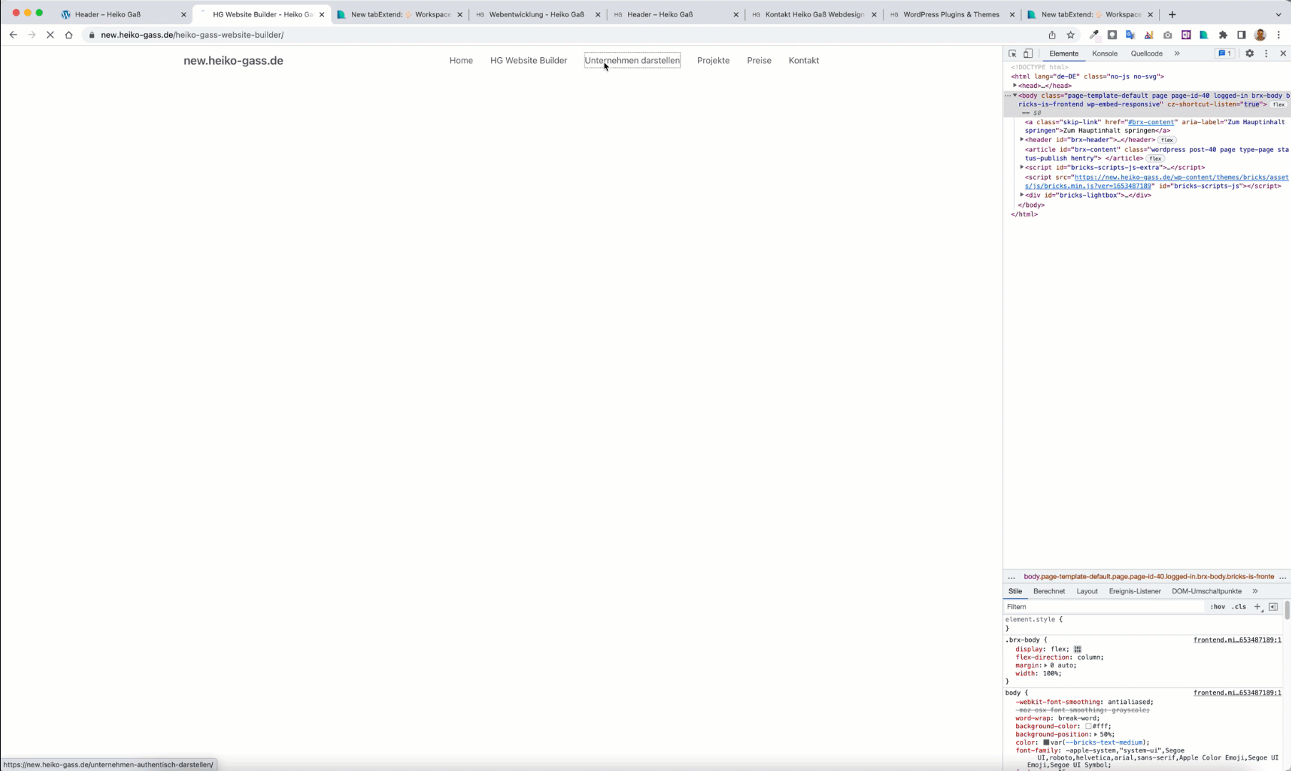Expand the background-position shorthand value
The height and width of the screenshot is (771, 1291).
pos(1095,735)
